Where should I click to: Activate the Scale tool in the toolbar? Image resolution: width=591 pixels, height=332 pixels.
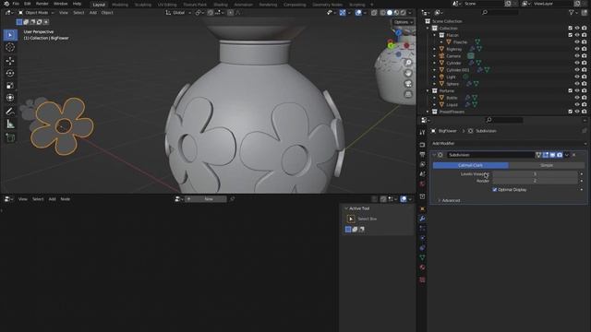tap(10, 86)
